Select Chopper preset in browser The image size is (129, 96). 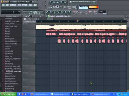point(8,46)
